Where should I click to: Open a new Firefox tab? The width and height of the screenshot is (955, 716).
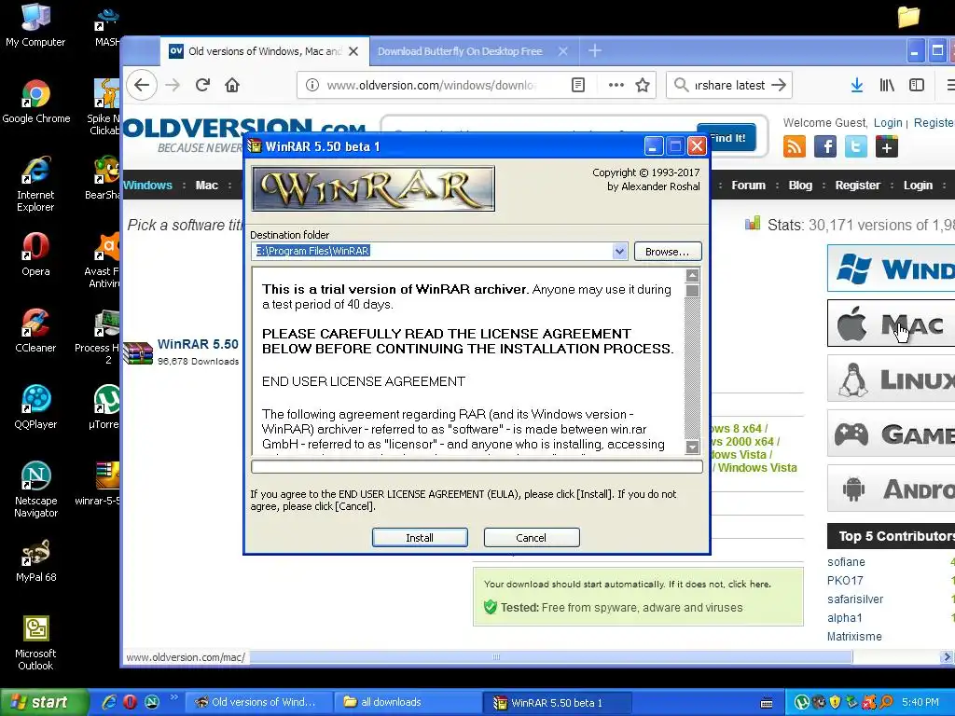(595, 51)
